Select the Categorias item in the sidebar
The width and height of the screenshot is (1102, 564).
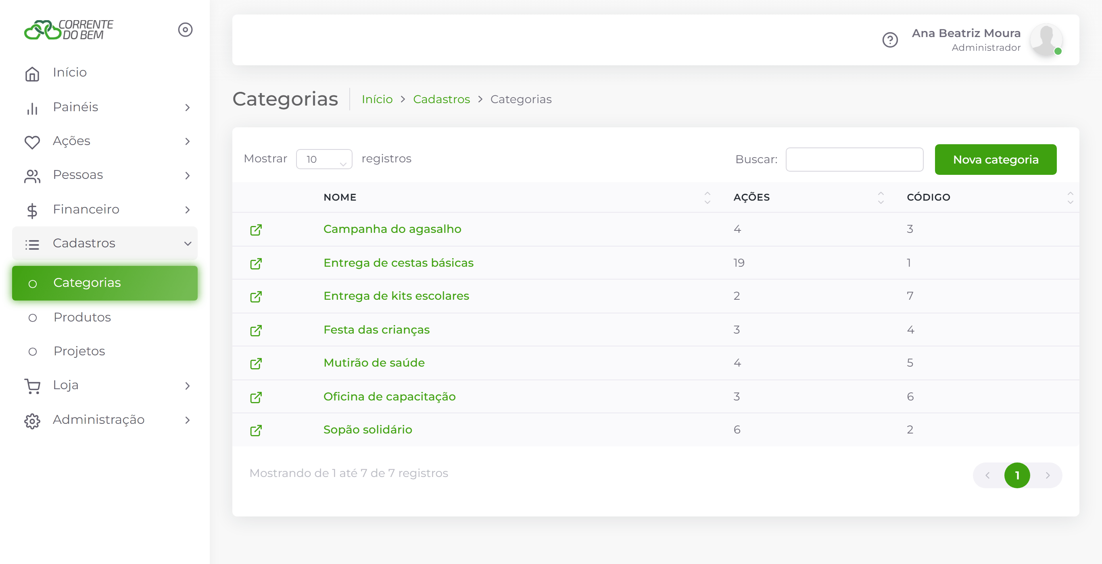click(x=105, y=283)
